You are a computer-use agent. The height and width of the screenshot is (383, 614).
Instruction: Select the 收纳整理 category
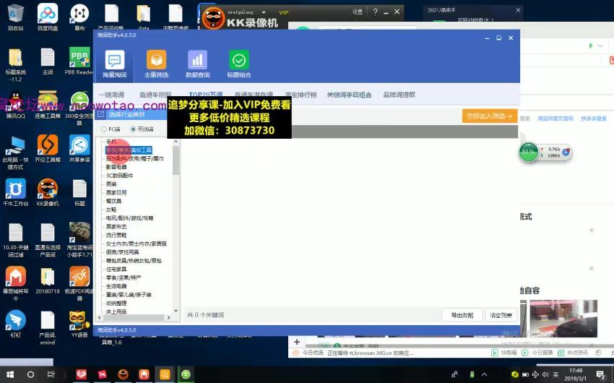pyautogui.click(x=116, y=303)
